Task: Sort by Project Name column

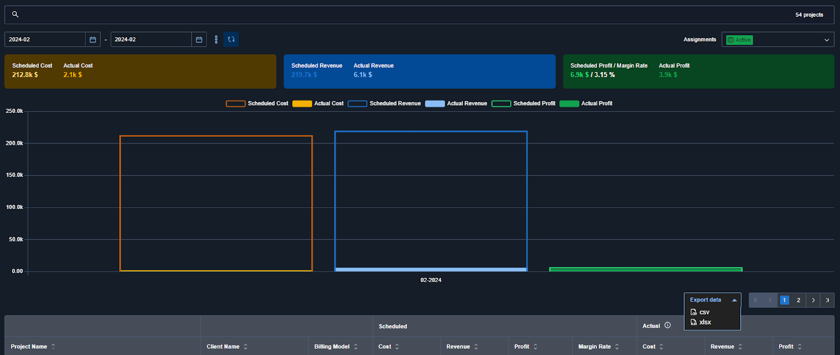Action: (53, 347)
